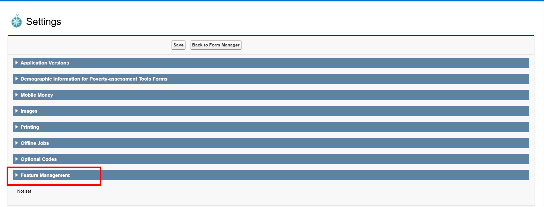Click the triangle beside Images
This screenshot has width=544, height=207.
(17, 111)
